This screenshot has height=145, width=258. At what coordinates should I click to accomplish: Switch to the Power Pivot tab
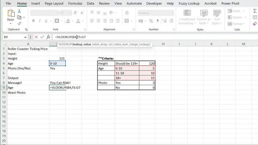tap(230, 4)
